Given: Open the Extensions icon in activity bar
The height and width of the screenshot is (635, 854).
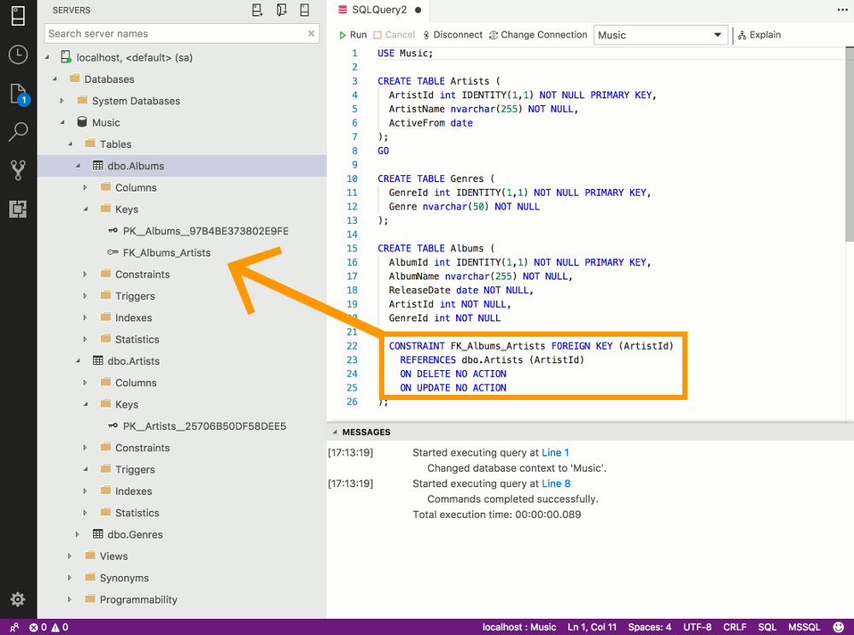Looking at the screenshot, I should (x=18, y=209).
